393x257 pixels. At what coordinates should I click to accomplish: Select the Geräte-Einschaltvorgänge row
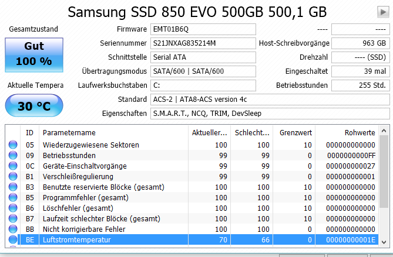[192, 166]
